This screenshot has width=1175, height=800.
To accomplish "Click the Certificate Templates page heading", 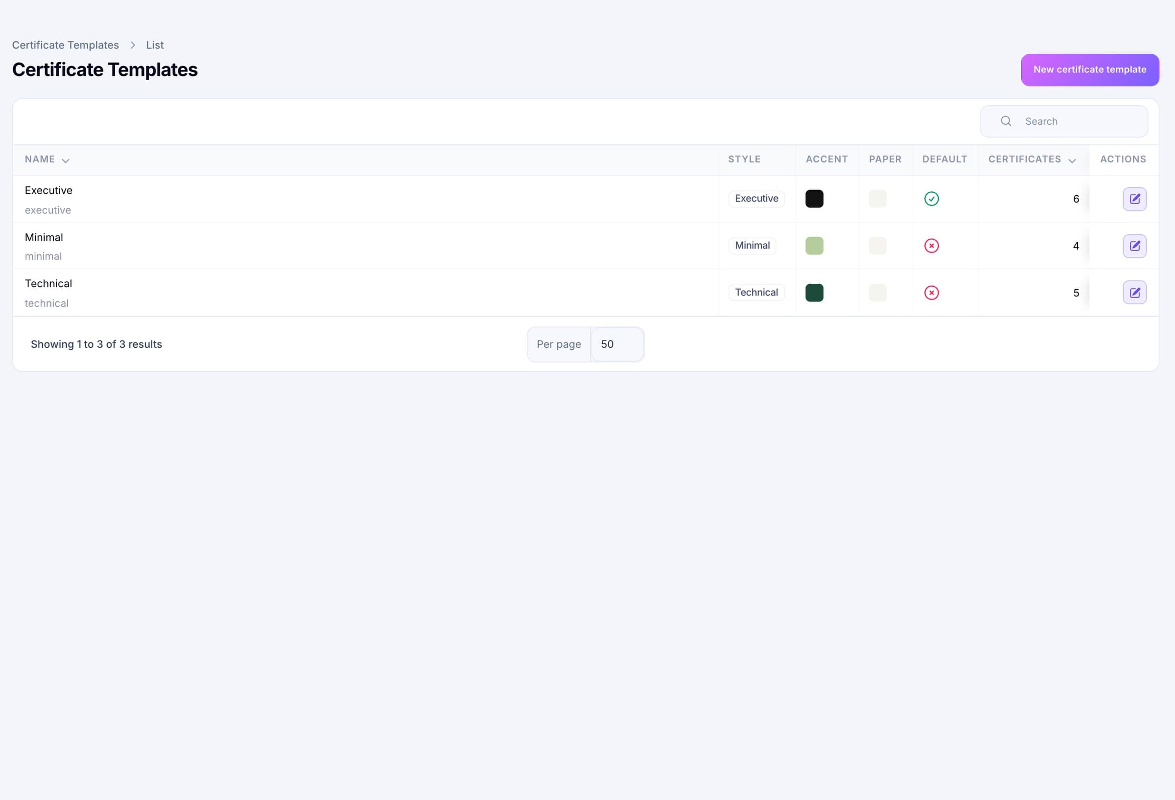I will point(105,70).
